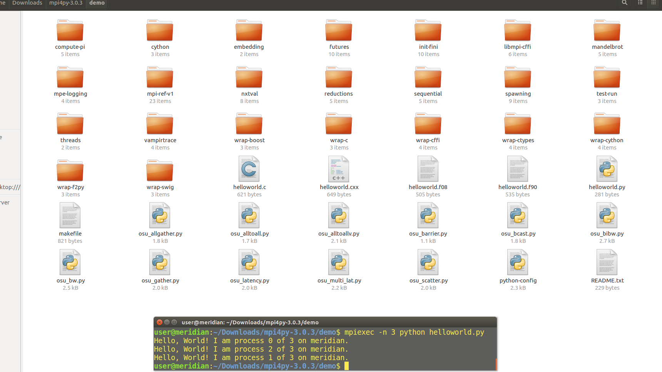Select the wrap-cython folder
Image resolution: width=662 pixels, height=372 pixels.
pyautogui.click(x=607, y=124)
